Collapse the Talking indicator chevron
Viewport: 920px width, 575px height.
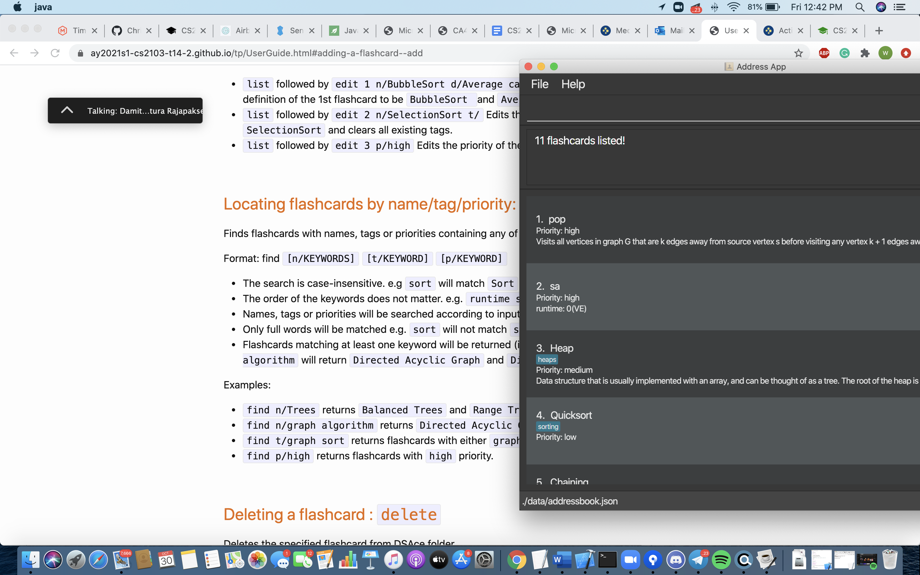coord(67,110)
